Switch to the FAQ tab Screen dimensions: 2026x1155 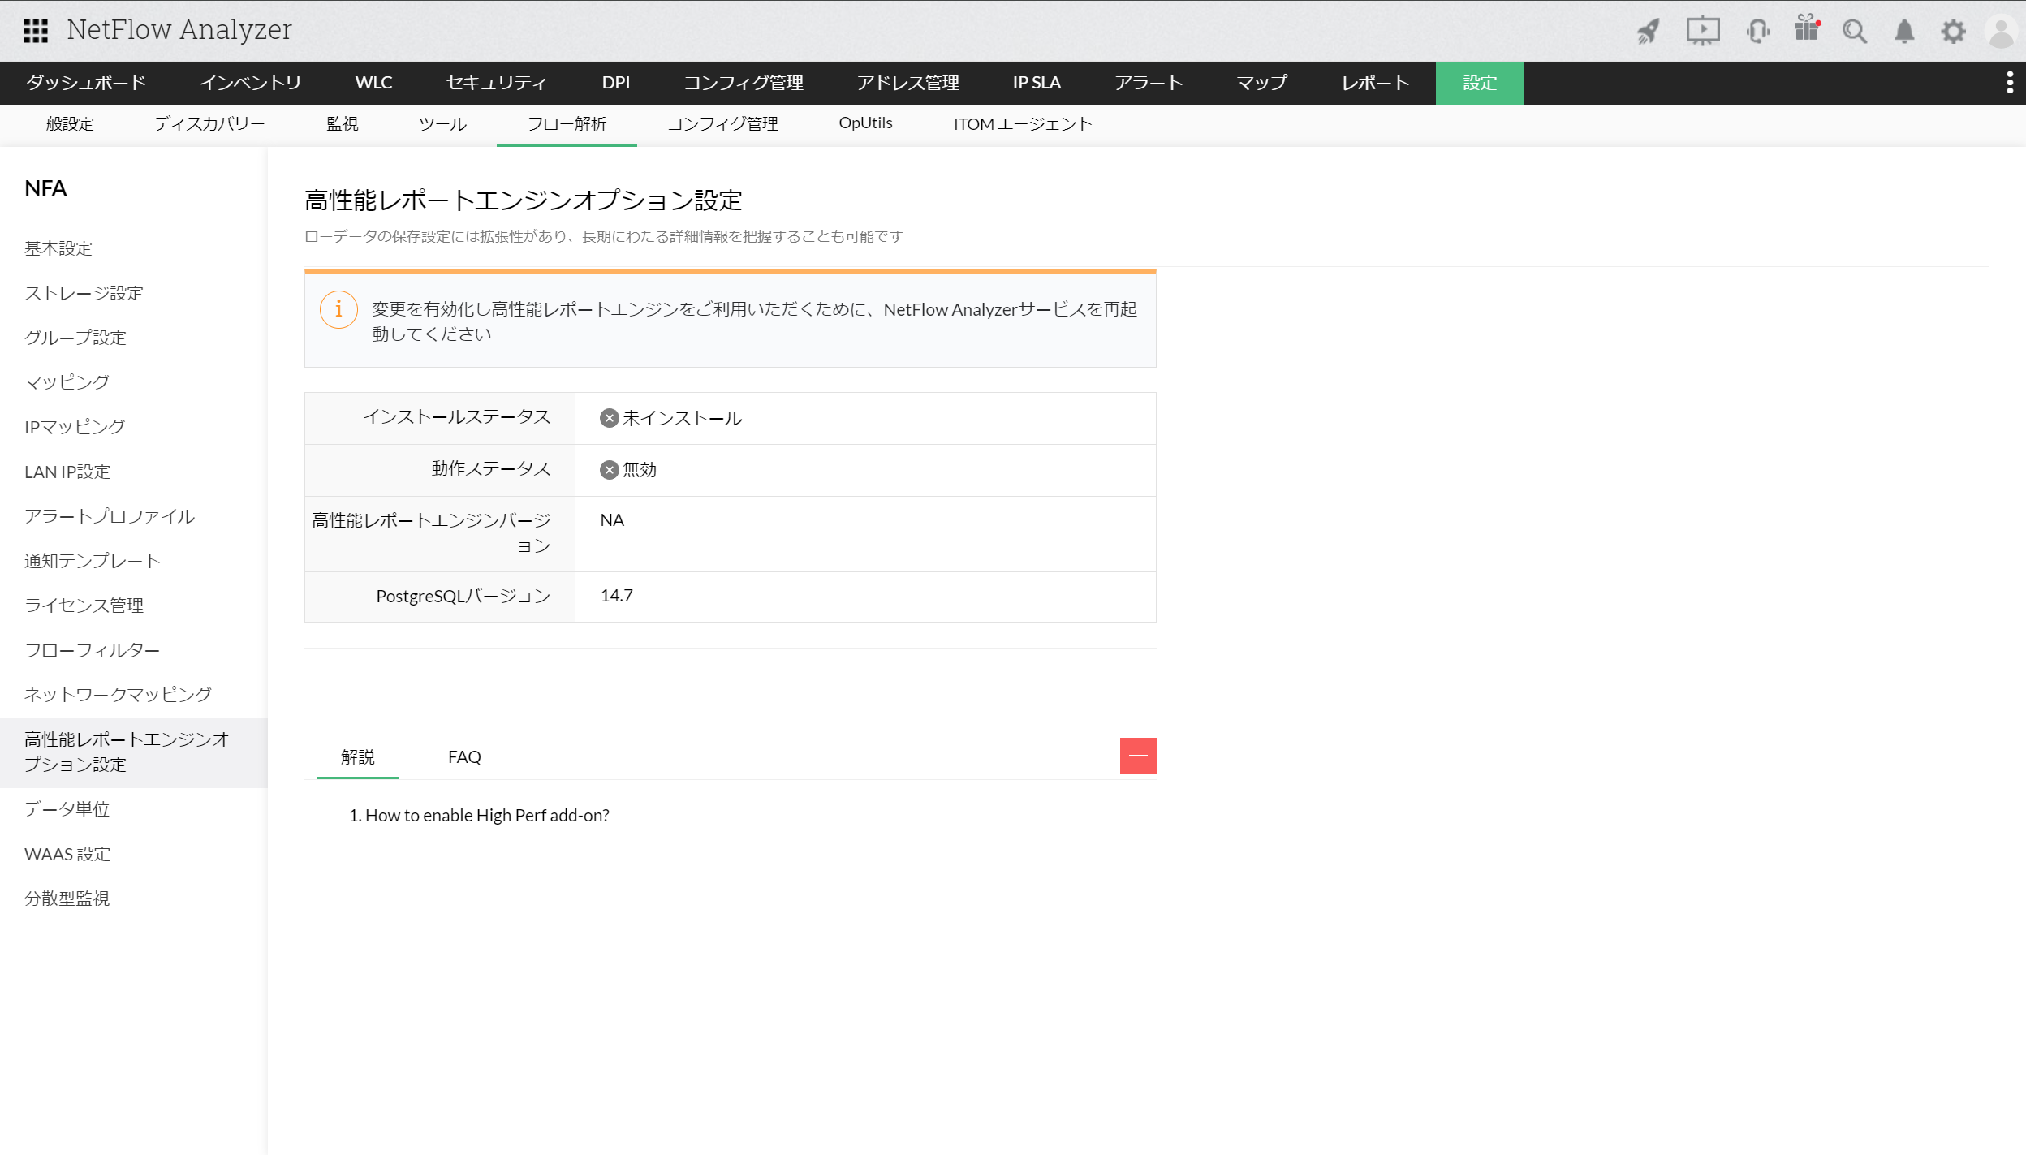coord(464,756)
